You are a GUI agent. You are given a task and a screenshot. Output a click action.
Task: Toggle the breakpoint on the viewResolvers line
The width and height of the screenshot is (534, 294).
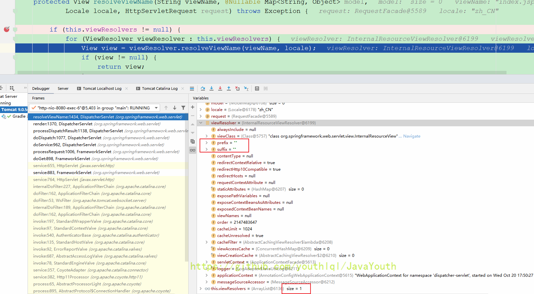pos(7,29)
